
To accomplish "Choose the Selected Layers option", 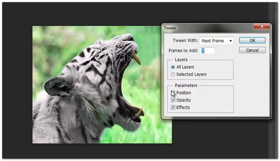I will [173, 74].
